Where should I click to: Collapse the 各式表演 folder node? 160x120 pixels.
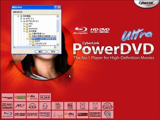[24, 31]
